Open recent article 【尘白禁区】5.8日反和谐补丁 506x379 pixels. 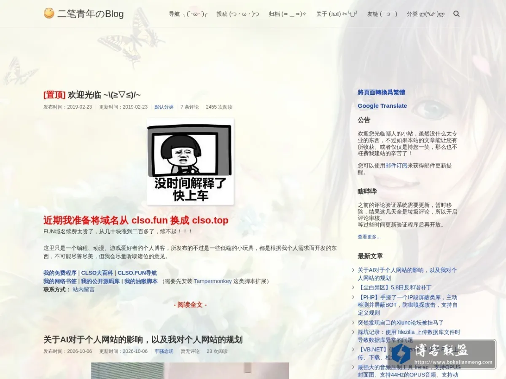click(x=395, y=288)
